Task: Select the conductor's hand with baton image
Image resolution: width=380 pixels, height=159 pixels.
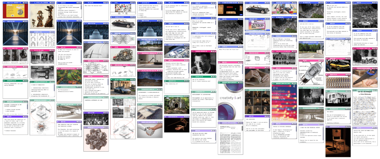Action: [x=176, y=125]
